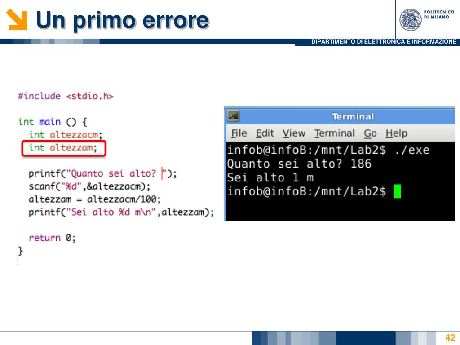Click the '#include <stdio.h>' code line
Viewport: 460px width, 345px height.
pyautogui.click(x=66, y=96)
